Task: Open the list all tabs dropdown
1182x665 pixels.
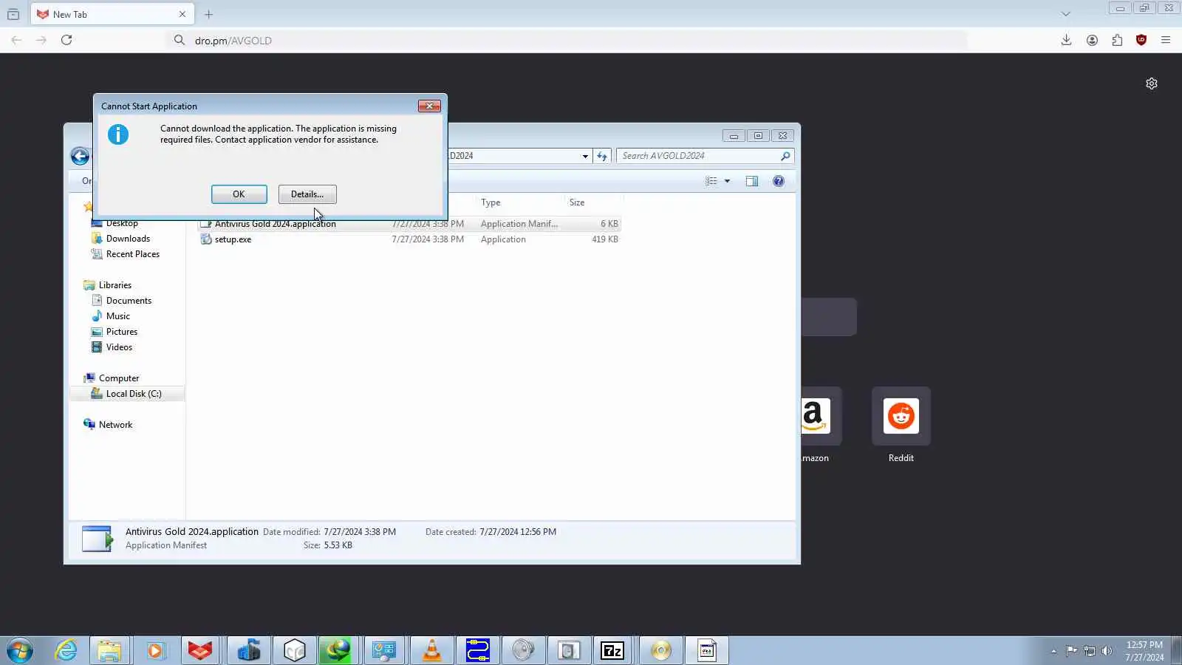Action: [1065, 14]
